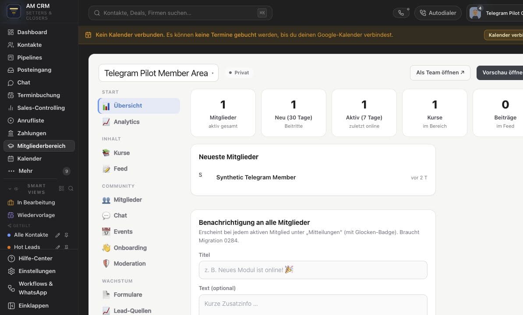523x315 pixels.
Task: Click the Neu (30 Tage) Beitritte card
Action: point(293,113)
